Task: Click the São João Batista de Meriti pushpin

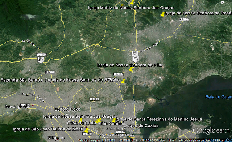Action: (x=87, y=130)
